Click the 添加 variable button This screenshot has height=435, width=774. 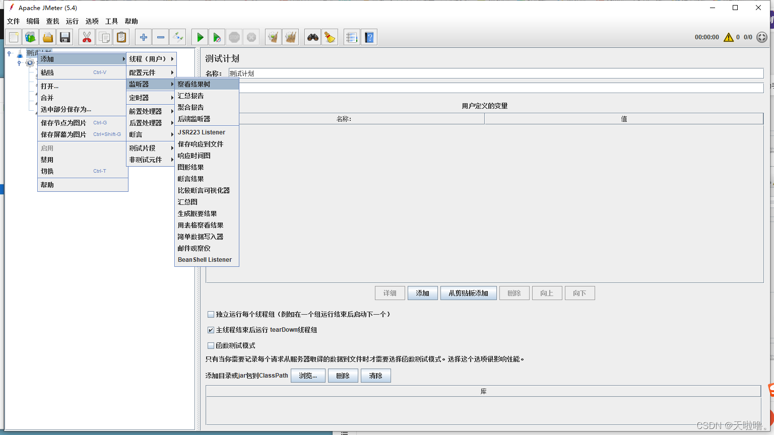[422, 293]
